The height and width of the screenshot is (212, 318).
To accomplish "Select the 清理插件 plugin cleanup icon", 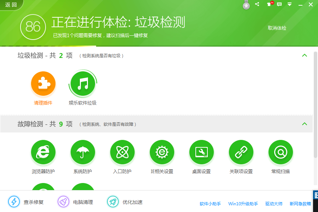I will click(43, 84).
